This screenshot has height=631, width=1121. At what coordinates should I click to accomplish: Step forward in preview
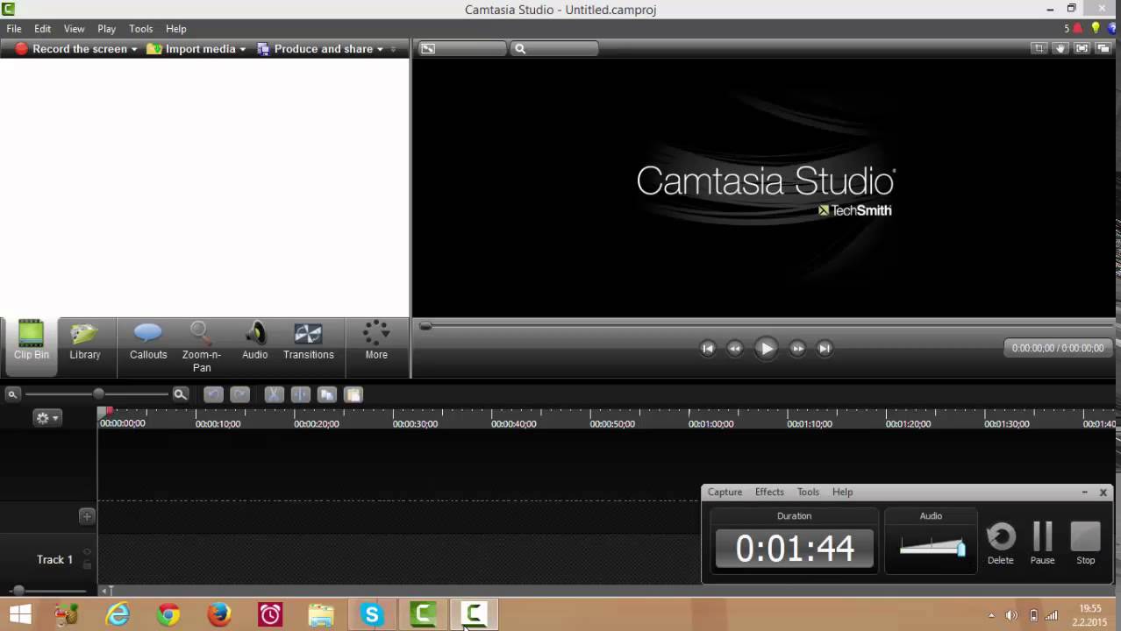797,348
